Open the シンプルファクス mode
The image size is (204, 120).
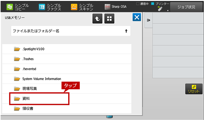pos(50,7)
